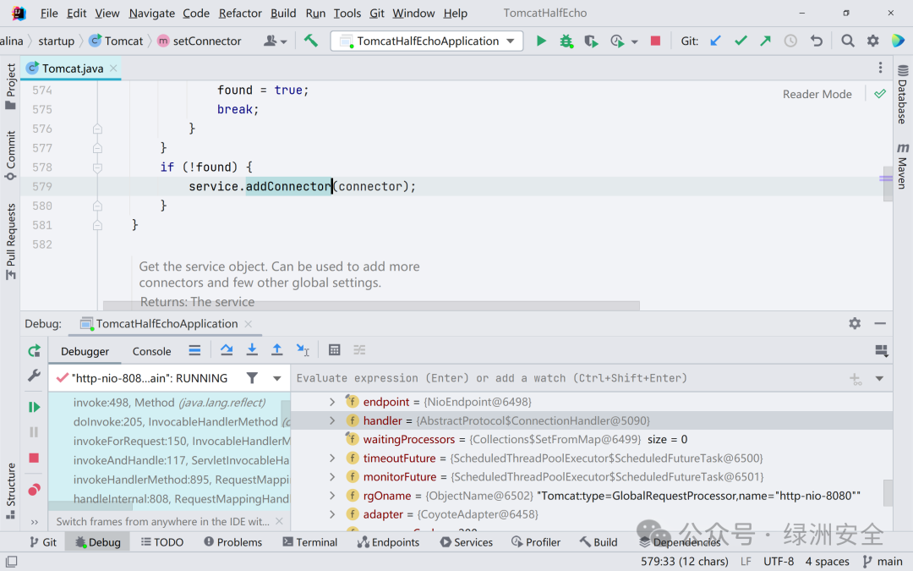Click the main git branch widget
913x571 pixels.
883,561
